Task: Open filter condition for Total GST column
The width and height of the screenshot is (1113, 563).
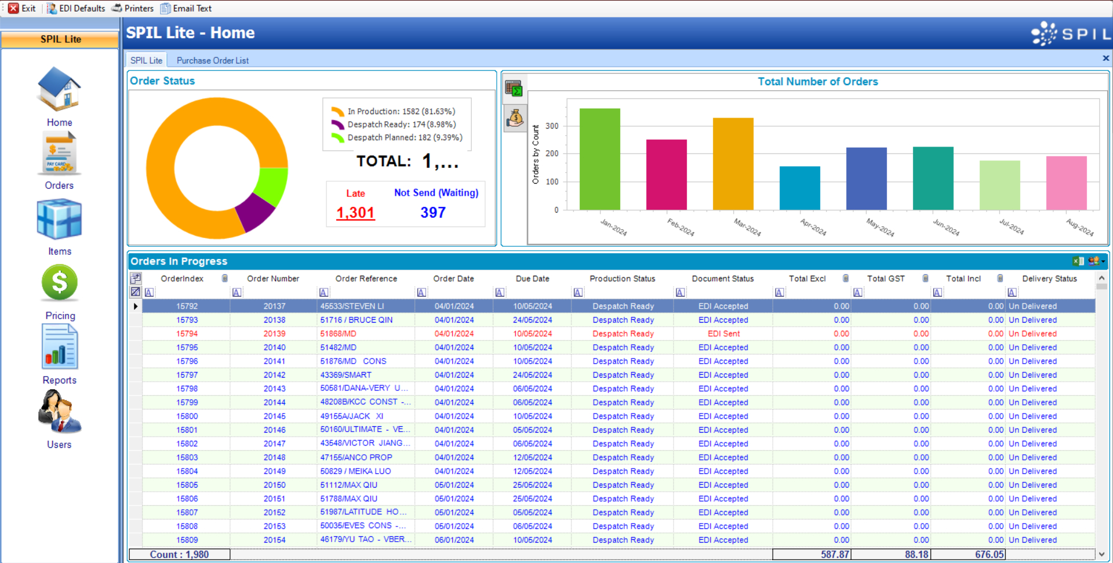Action: click(857, 293)
